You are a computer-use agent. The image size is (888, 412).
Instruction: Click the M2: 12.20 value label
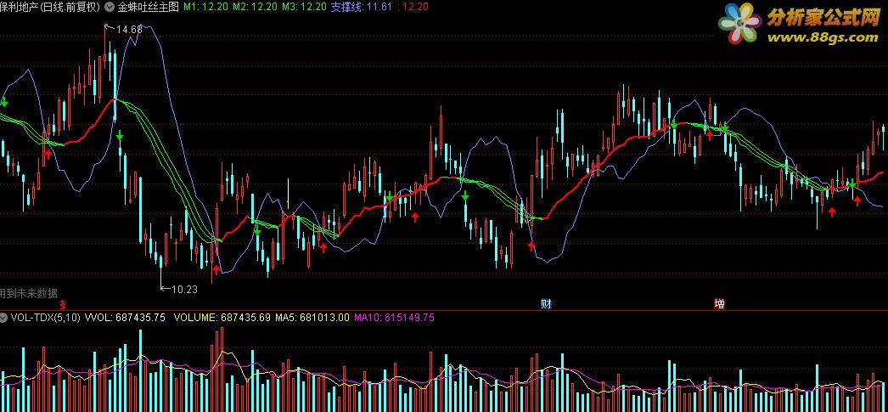[256, 7]
